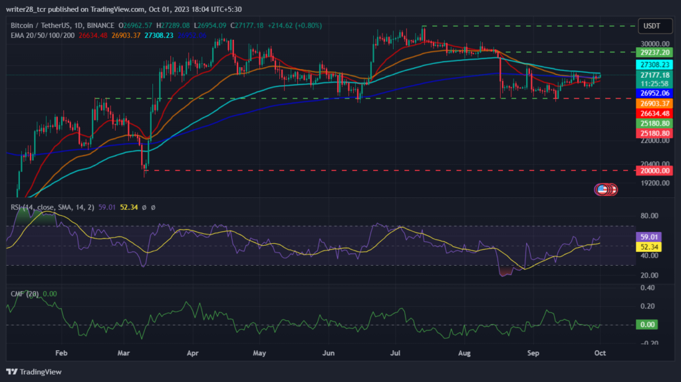Click the TradingView logo at bottom
The height and width of the screenshot is (382, 681).
pos(34,372)
